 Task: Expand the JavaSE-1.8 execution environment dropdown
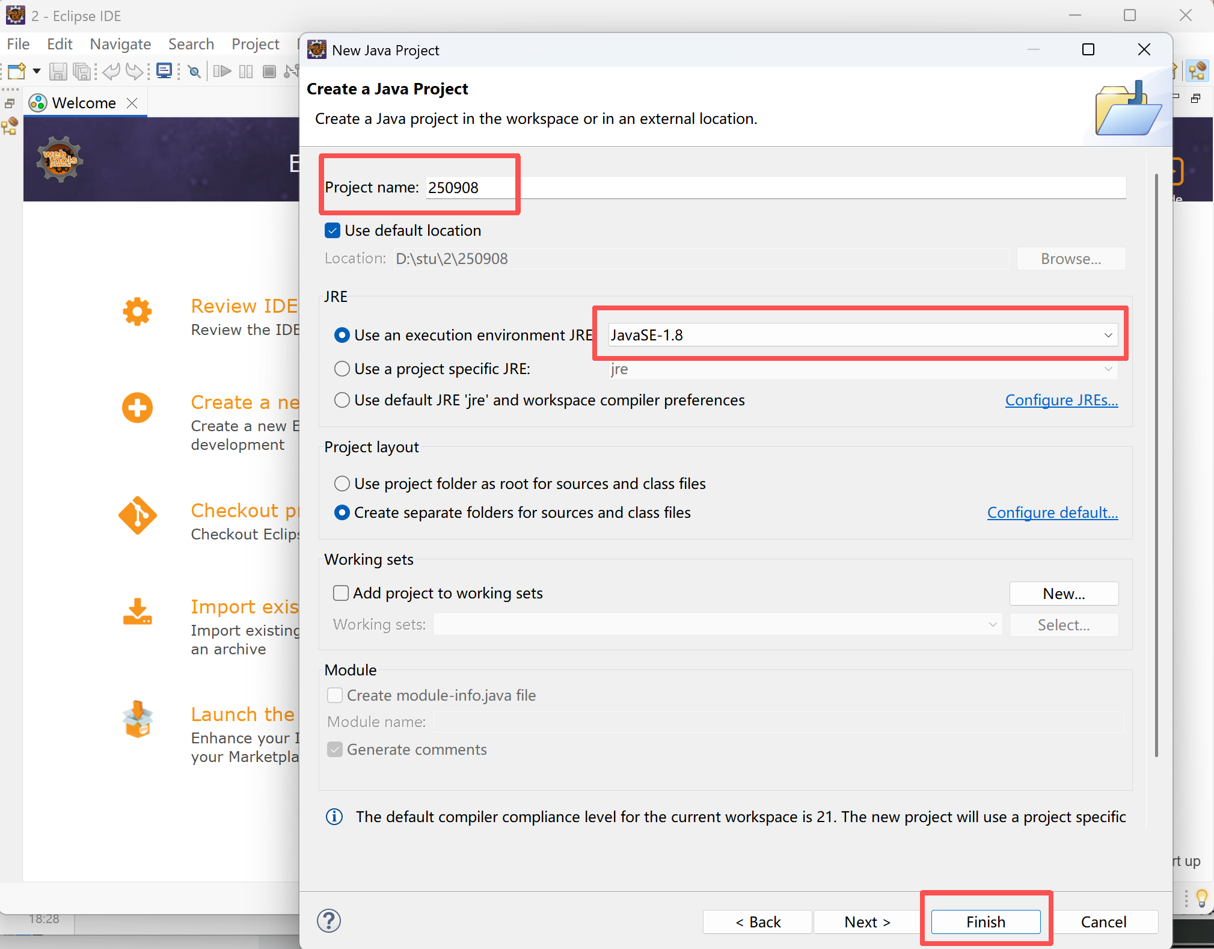[1108, 336]
